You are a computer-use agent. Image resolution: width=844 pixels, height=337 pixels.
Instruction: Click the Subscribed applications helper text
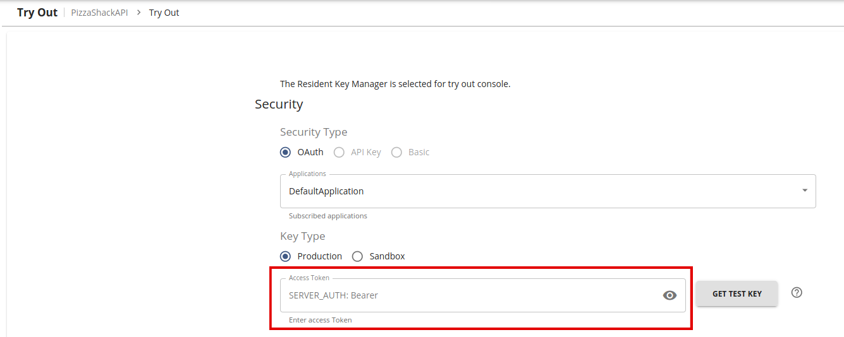(x=327, y=216)
